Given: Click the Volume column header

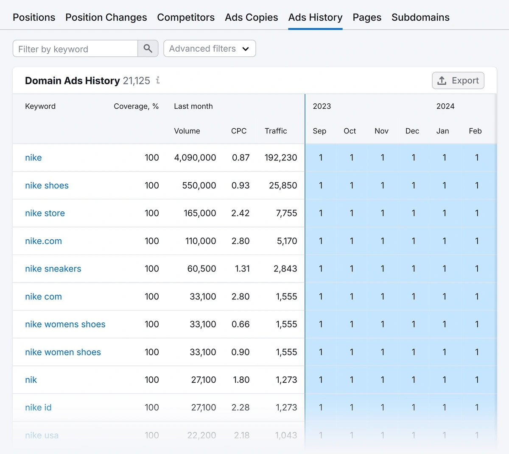Looking at the screenshot, I should [187, 131].
